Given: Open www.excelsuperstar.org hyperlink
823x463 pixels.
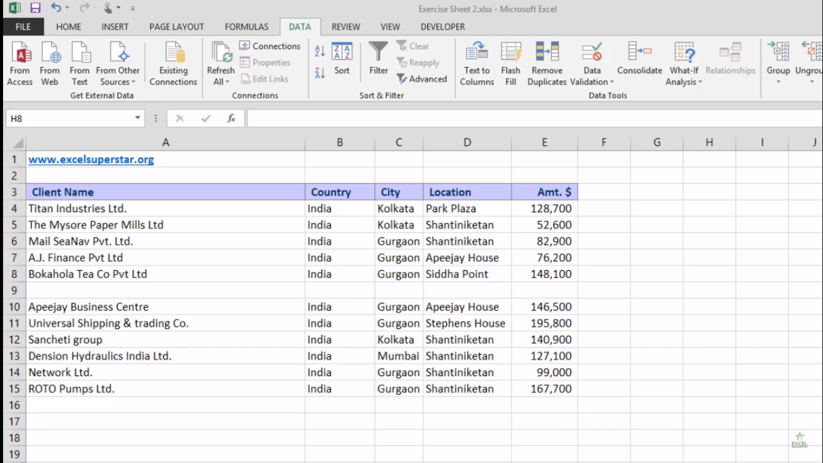Looking at the screenshot, I should click(x=91, y=160).
